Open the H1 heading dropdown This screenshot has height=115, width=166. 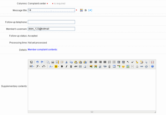tap(32, 66)
